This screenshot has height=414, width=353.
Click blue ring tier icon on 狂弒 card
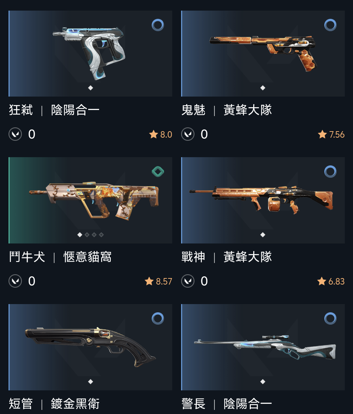pos(158,25)
